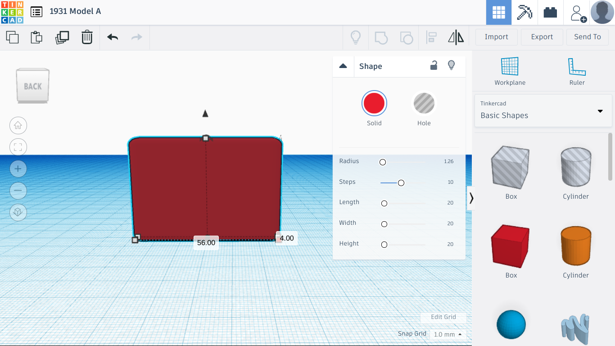This screenshot has width=615, height=346.
Task: Select the Mirror tool in the toolbar
Action: (456, 37)
